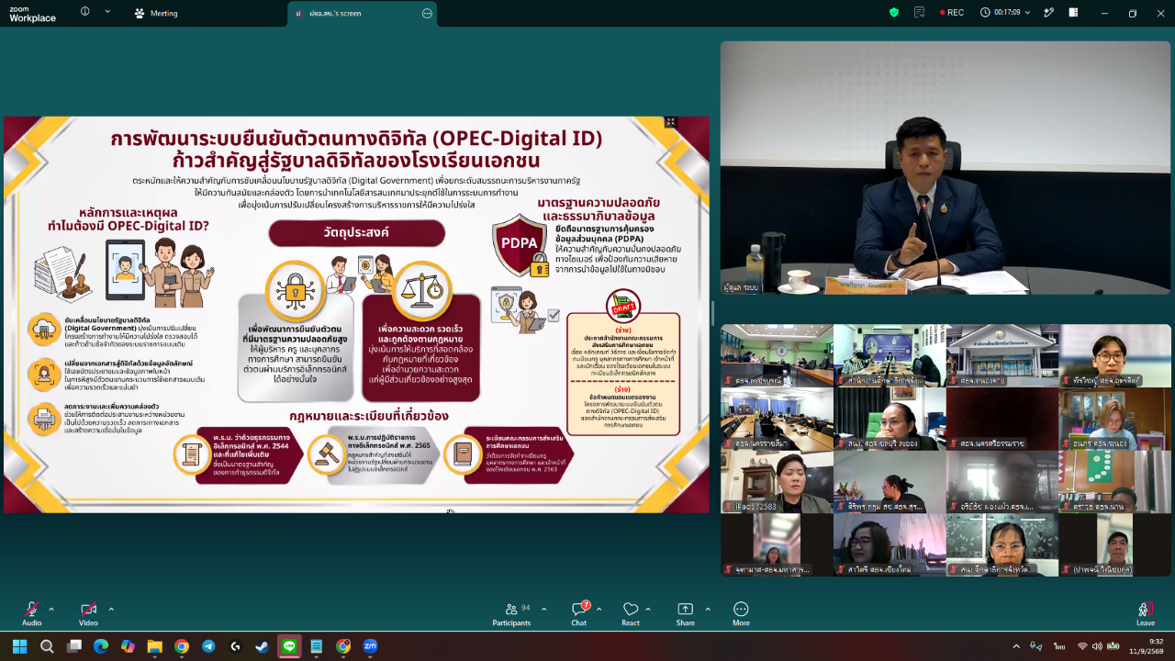Expand the meeting timer dropdown arrow
The image size is (1175, 661).
tap(1027, 13)
